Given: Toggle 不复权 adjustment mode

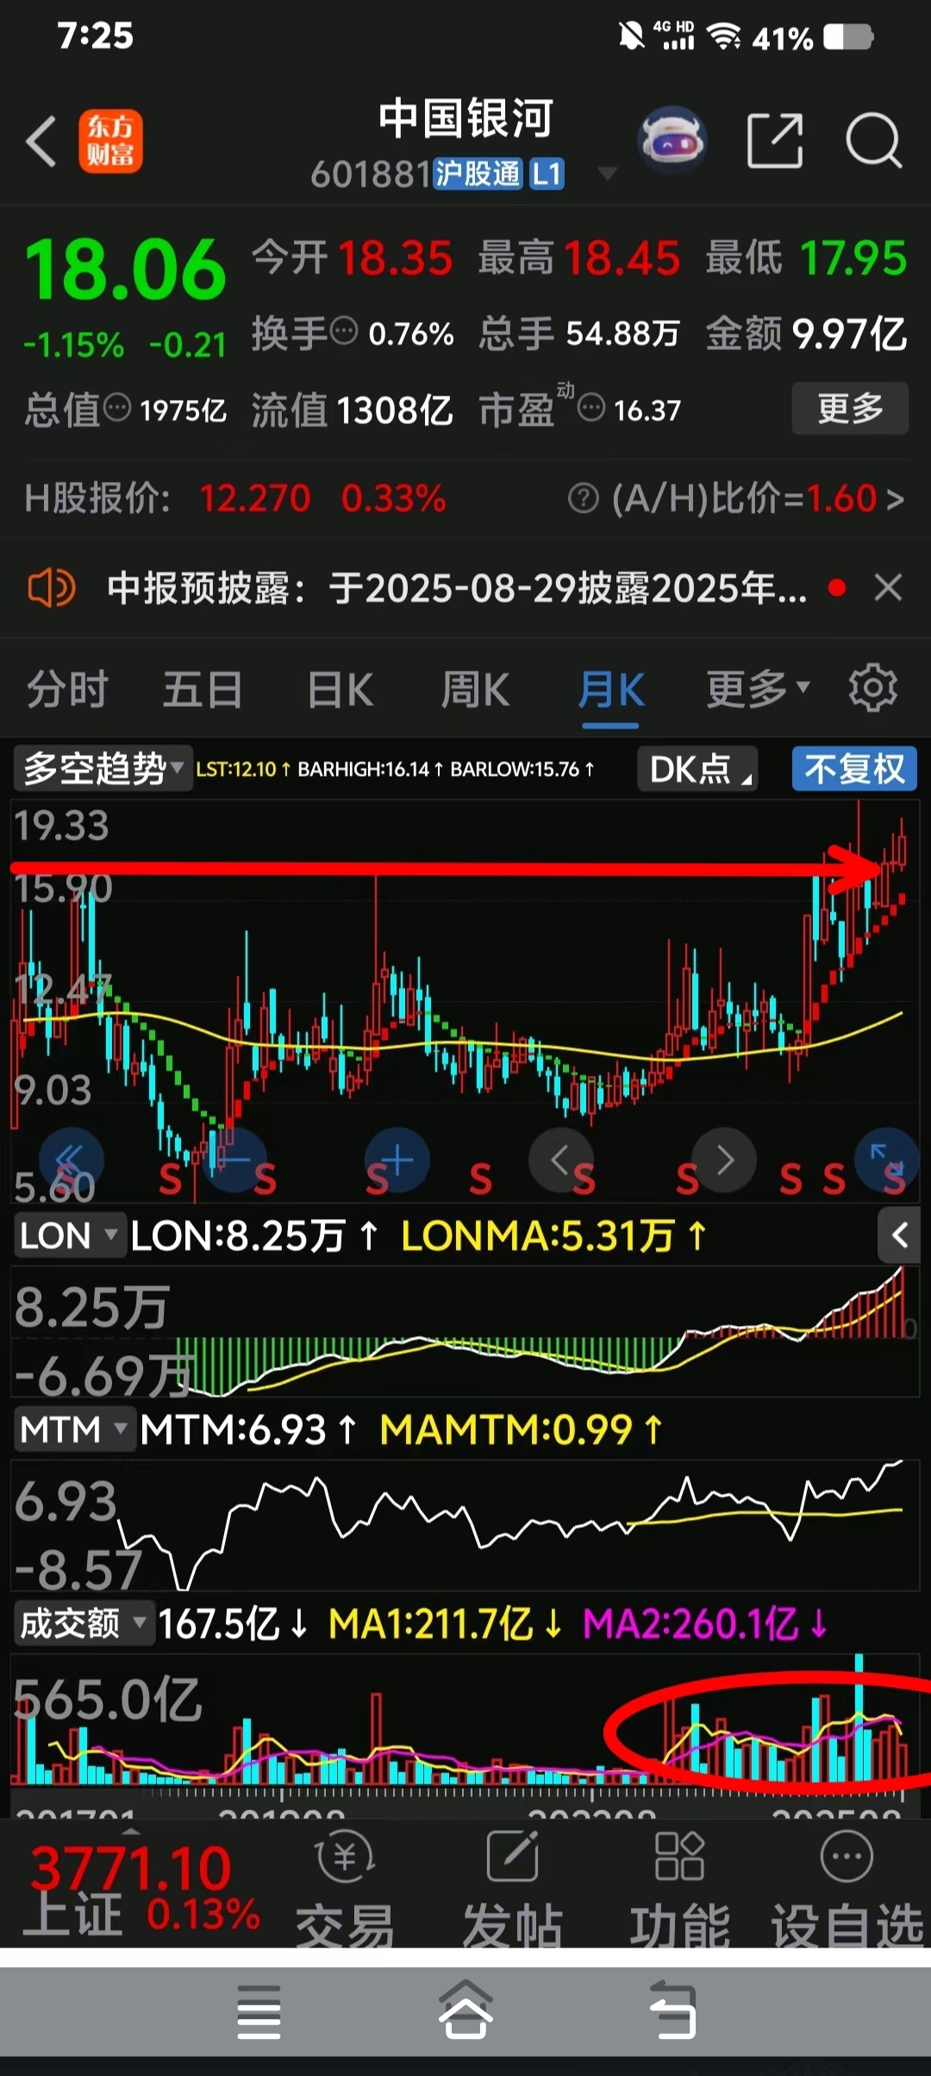Looking at the screenshot, I should click(854, 768).
